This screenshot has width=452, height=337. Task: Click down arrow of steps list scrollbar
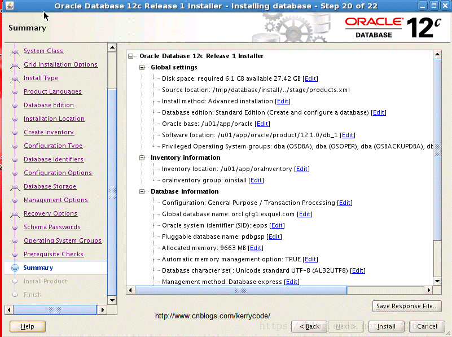112,300
